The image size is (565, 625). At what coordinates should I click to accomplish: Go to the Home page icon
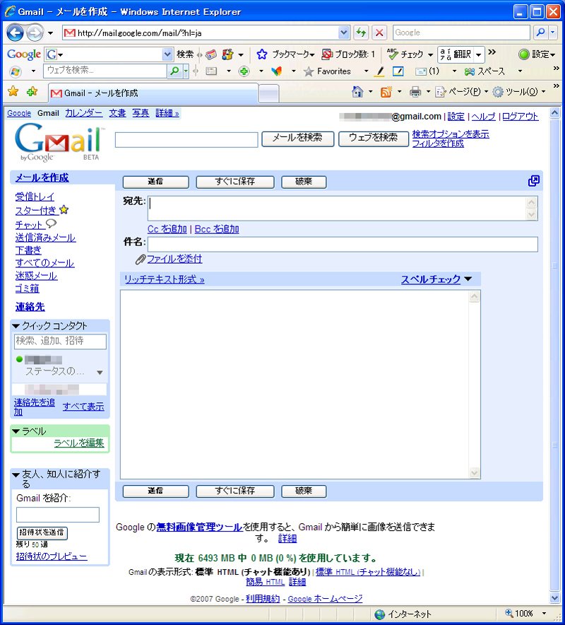(357, 92)
